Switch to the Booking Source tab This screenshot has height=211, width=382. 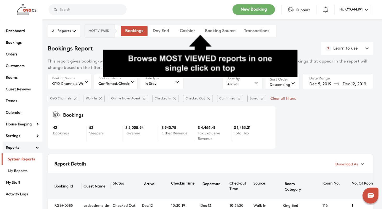tap(220, 31)
